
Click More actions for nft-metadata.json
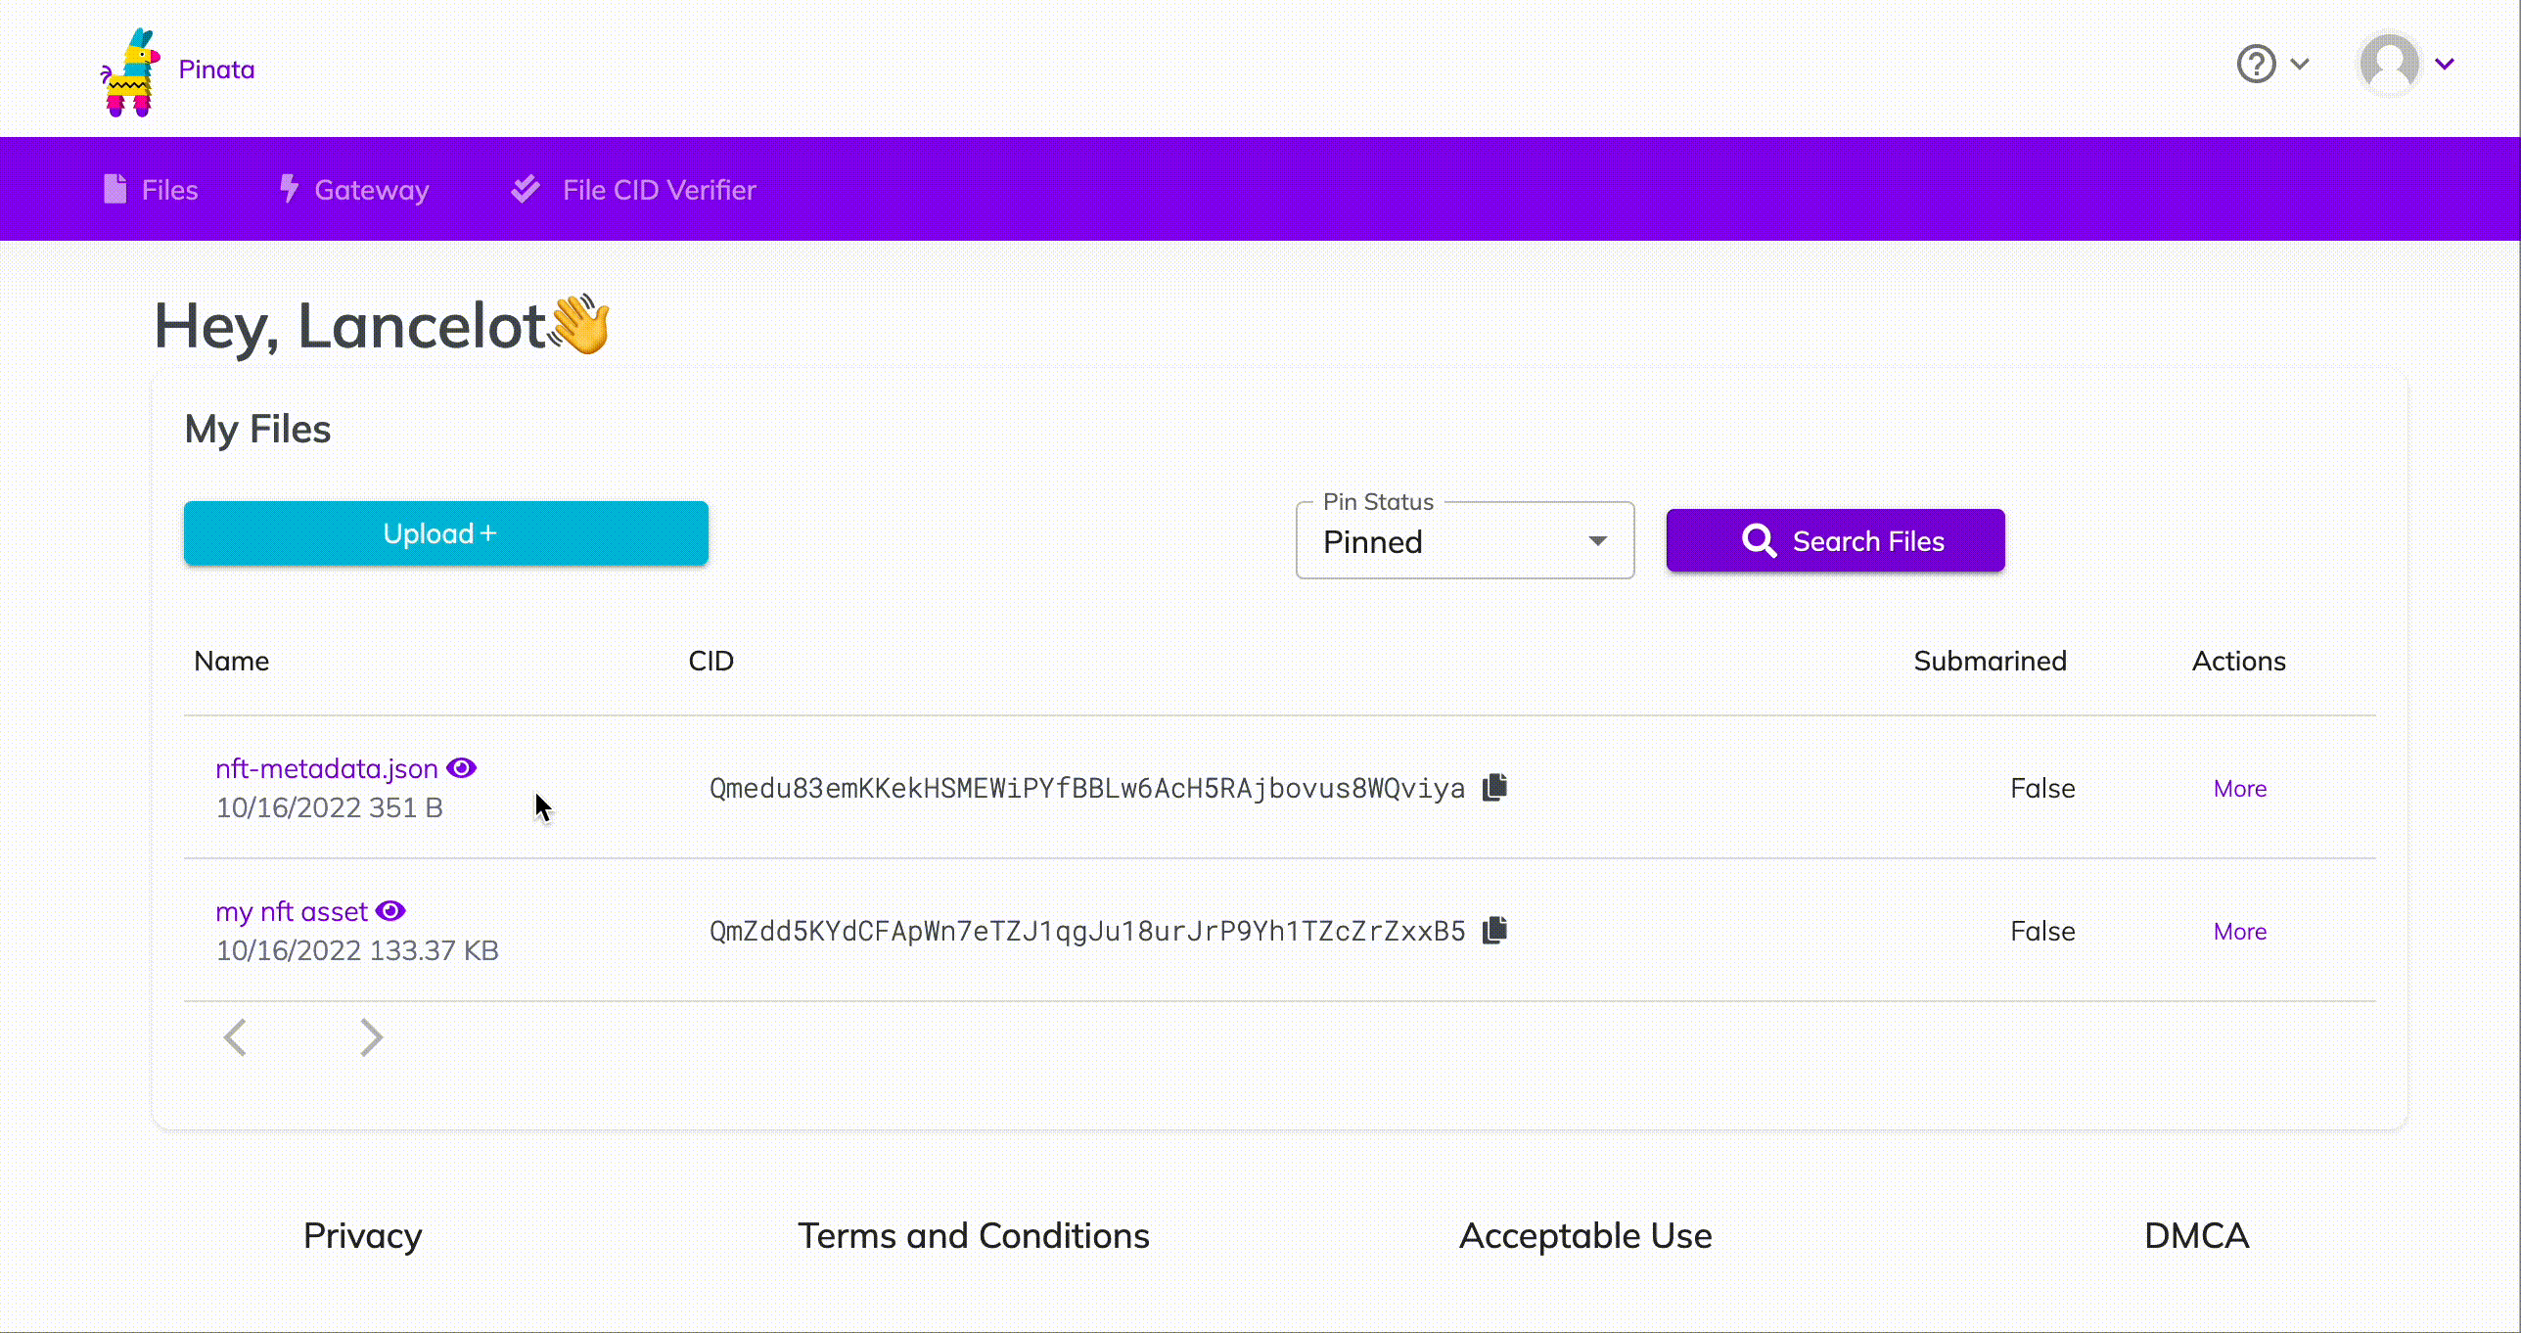click(2239, 788)
